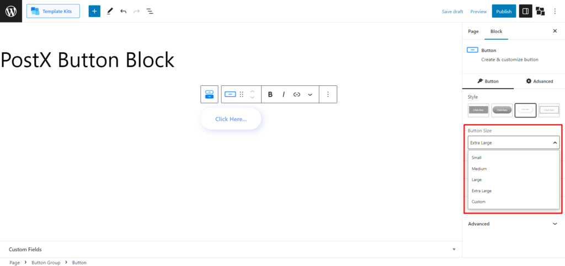Publish the page
565x266 pixels.
(x=504, y=12)
